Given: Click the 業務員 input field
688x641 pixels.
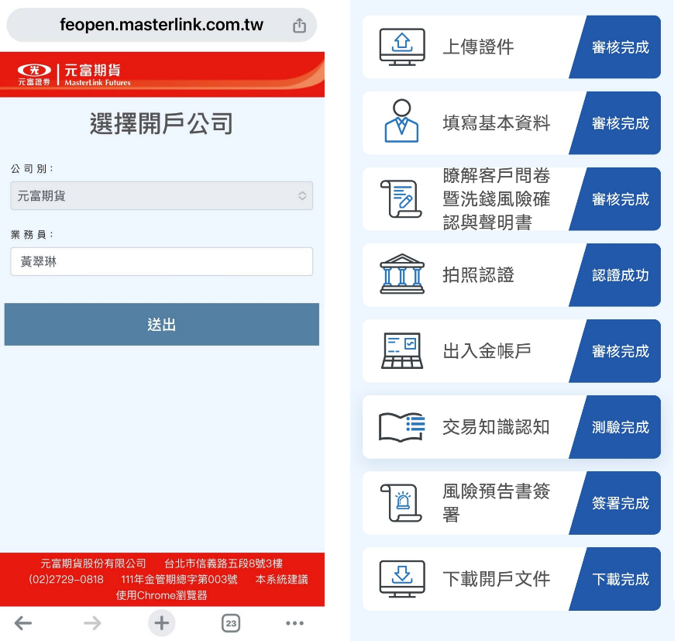Looking at the screenshot, I should coord(161,261).
